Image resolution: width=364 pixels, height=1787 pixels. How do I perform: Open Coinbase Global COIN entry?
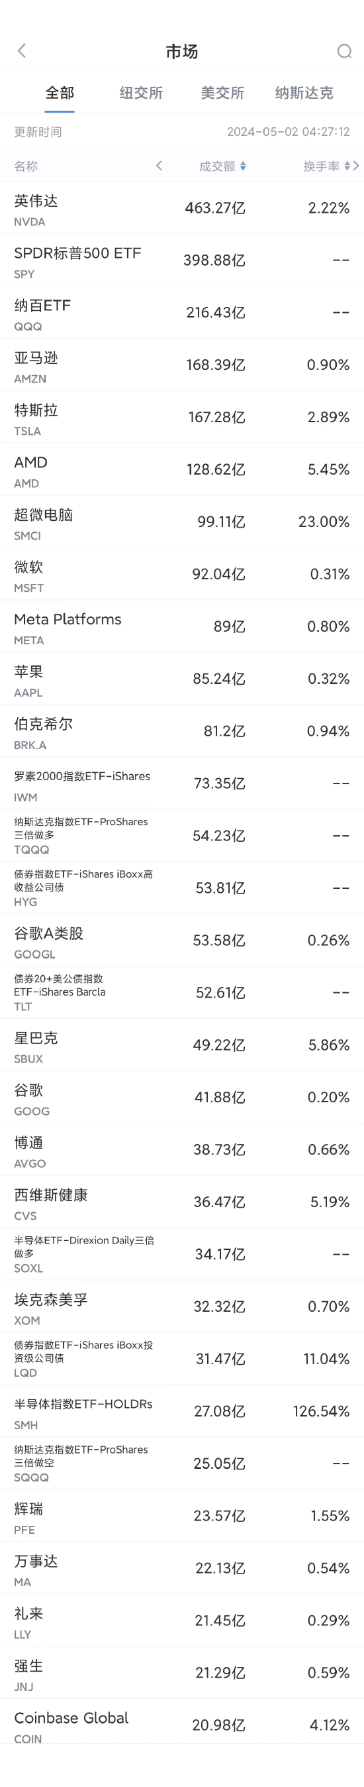[x=182, y=1725]
